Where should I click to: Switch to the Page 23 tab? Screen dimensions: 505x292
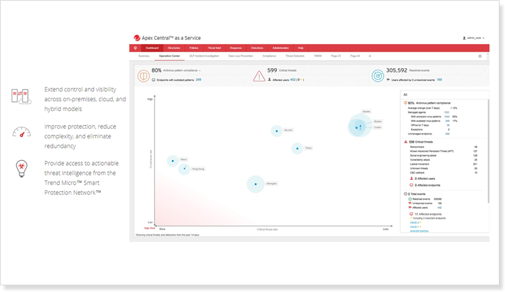tap(336, 56)
